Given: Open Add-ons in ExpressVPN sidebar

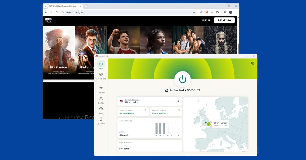Looking at the screenshot, I should (101, 90).
